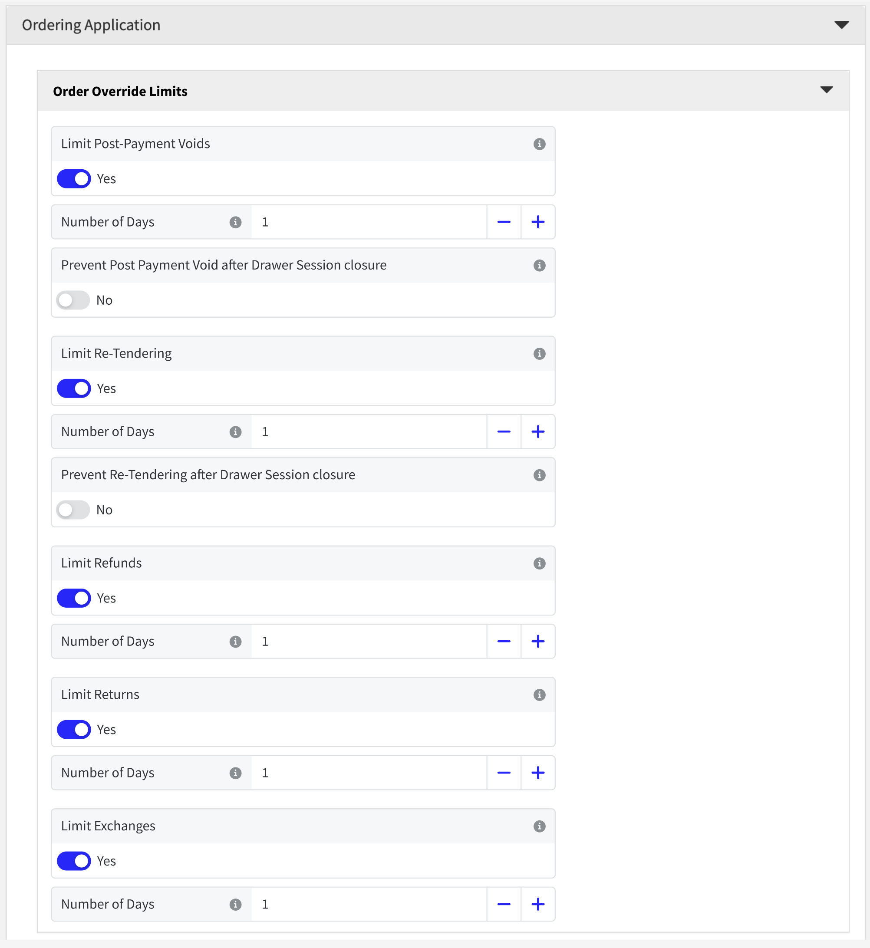Collapse the Ordering Application section

841,25
